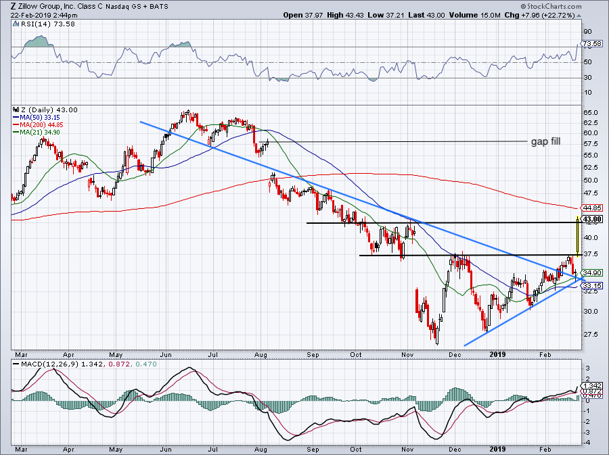Click the Chg +7.96 (+22.72%) value
609x455 pixels.
point(539,15)
